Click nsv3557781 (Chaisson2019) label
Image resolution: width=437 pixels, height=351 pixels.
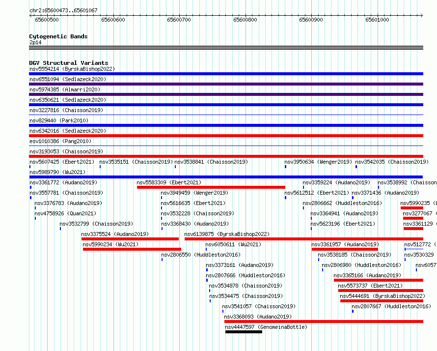[x=66, y=193]
